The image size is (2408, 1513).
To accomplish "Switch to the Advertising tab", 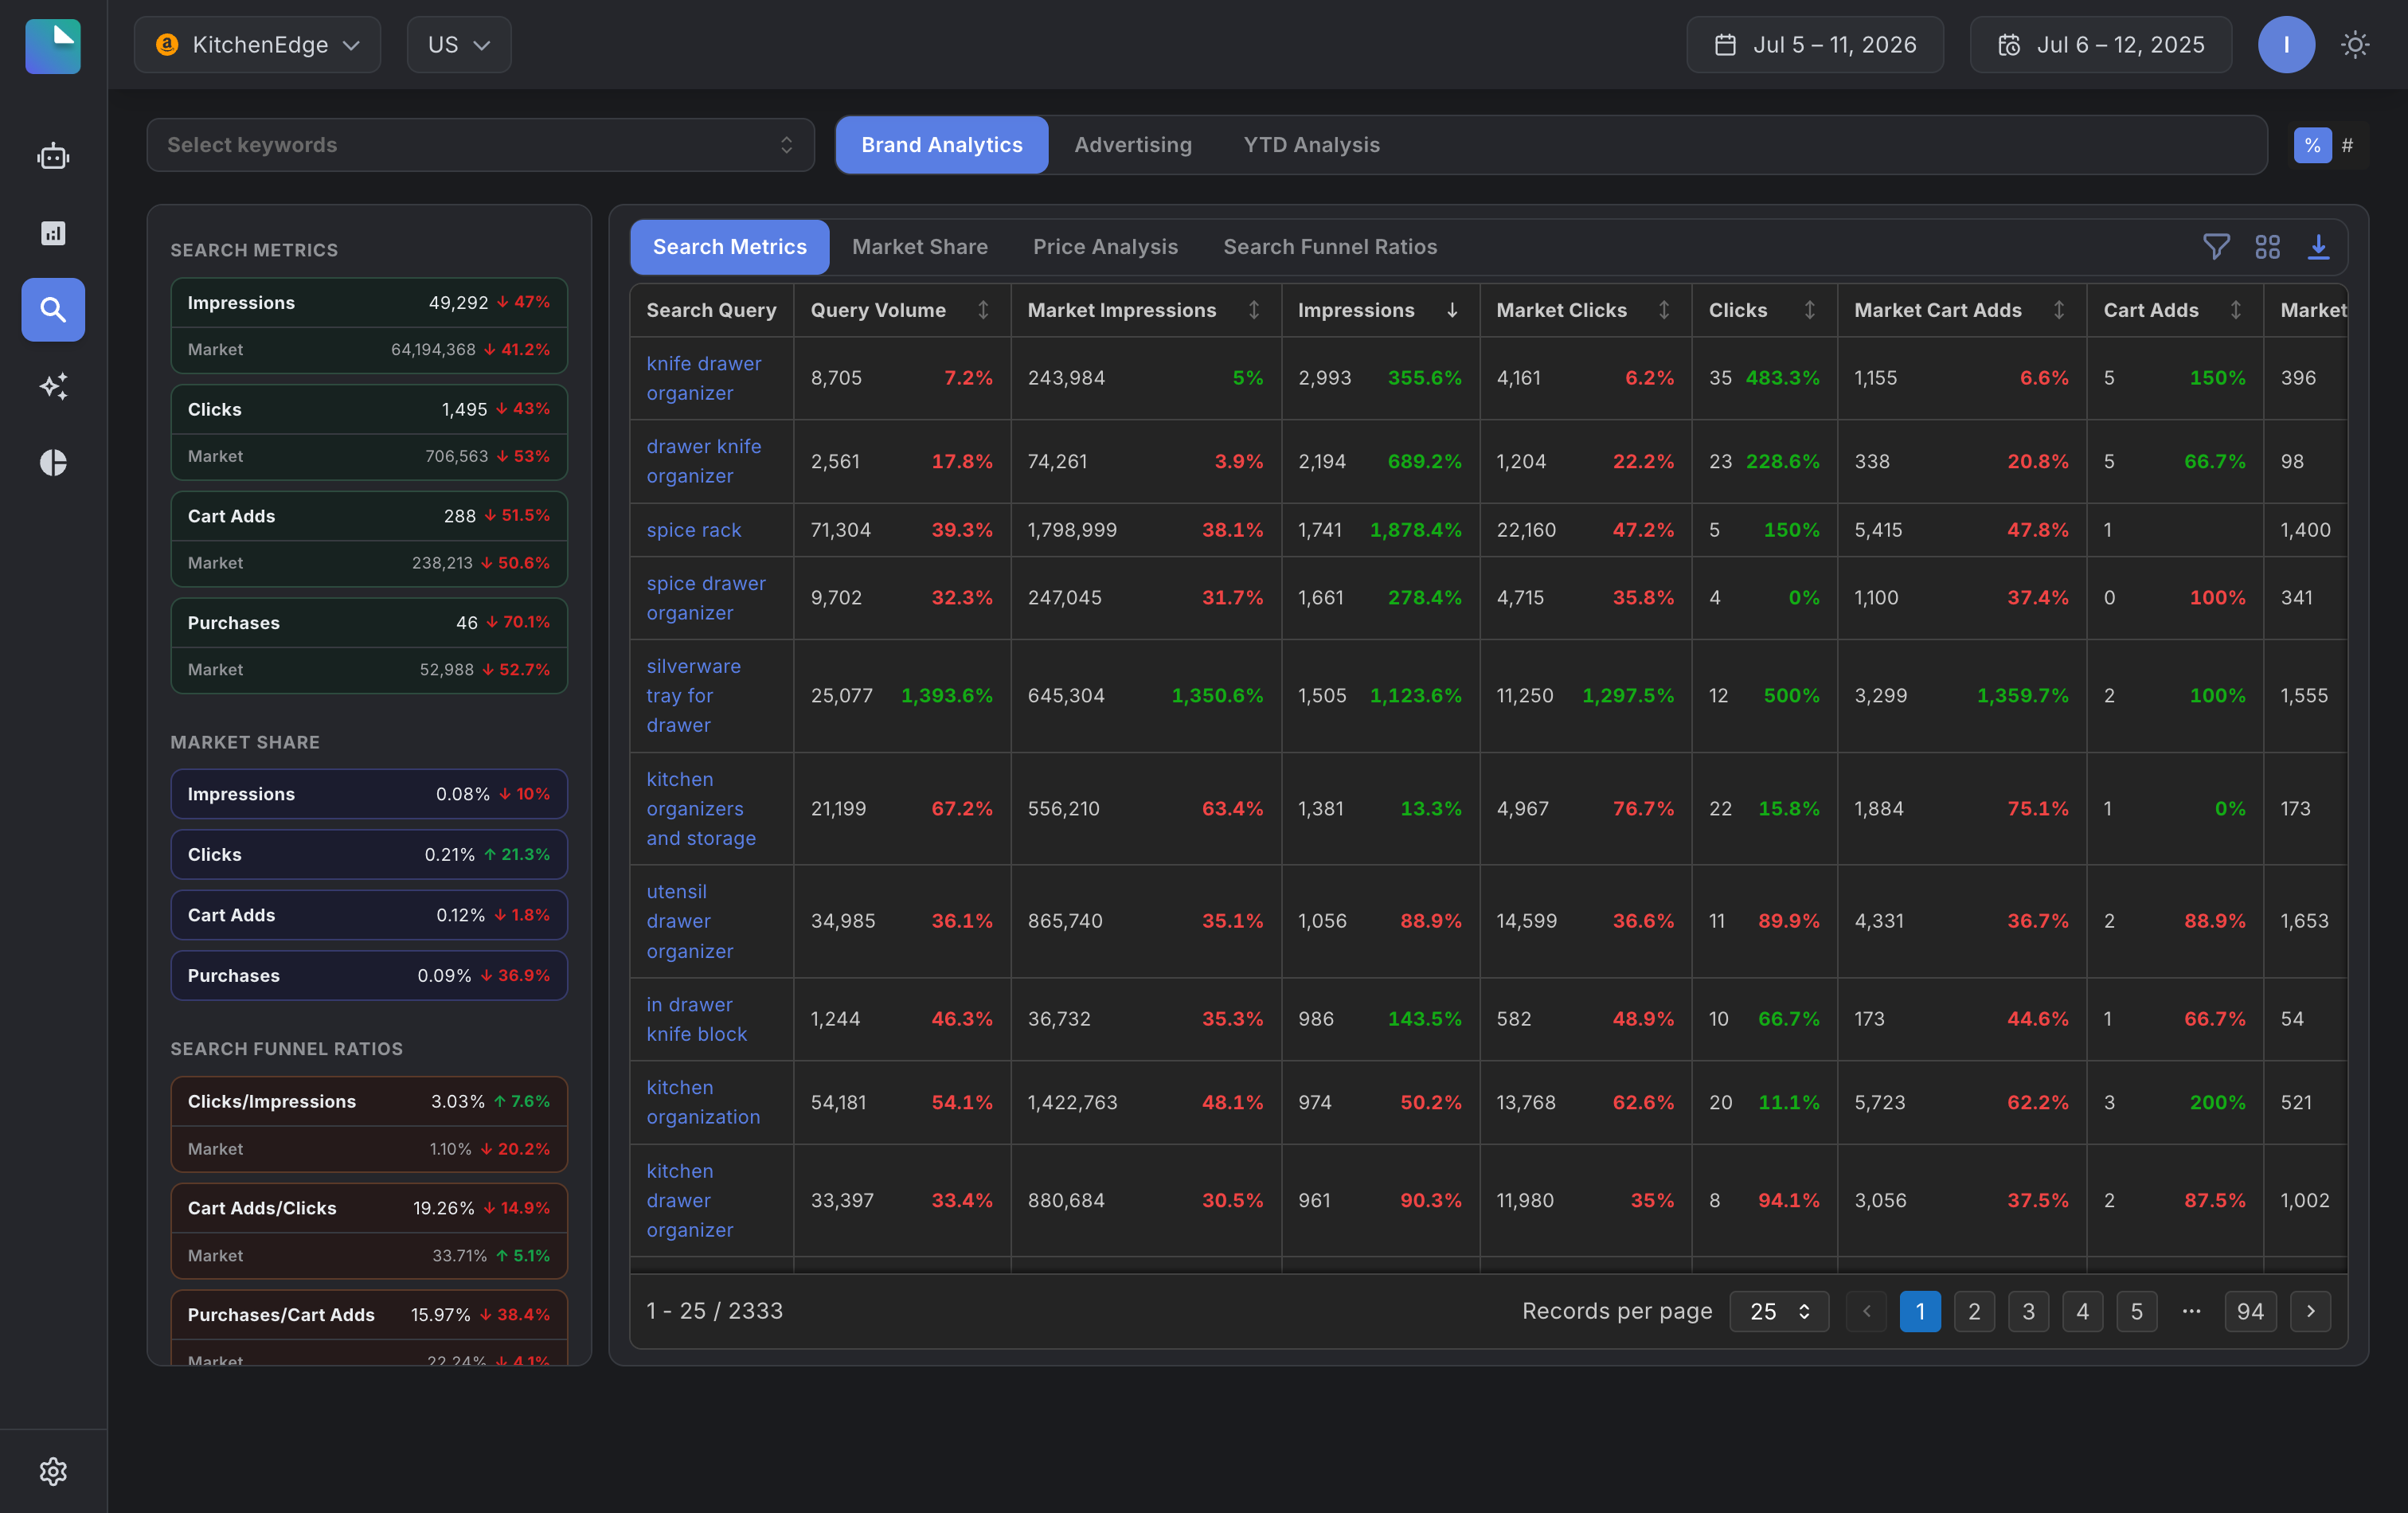I will 1133,145.
